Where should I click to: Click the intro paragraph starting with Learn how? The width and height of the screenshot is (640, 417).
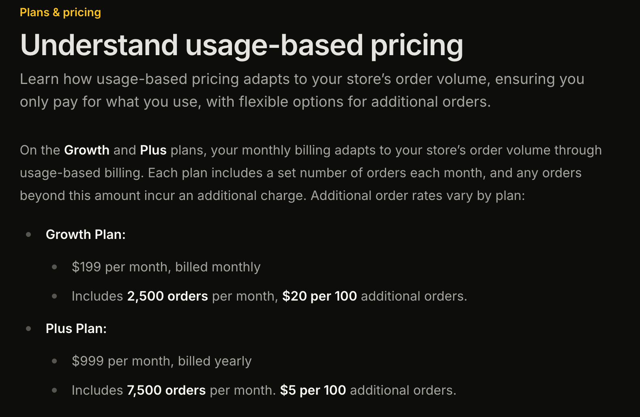(302, 90)
